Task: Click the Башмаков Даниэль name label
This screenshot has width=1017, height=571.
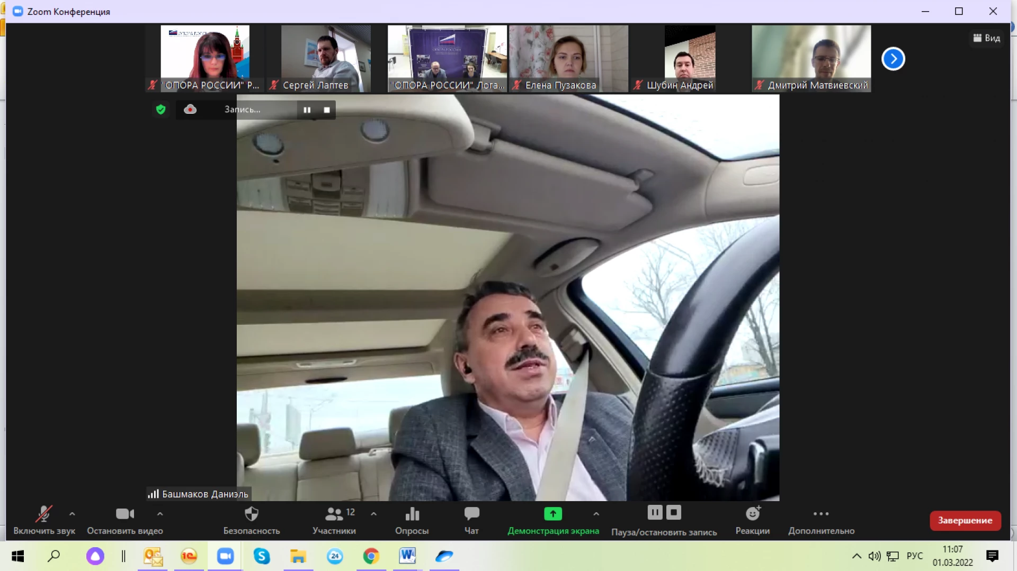Action: click(199, 494)
